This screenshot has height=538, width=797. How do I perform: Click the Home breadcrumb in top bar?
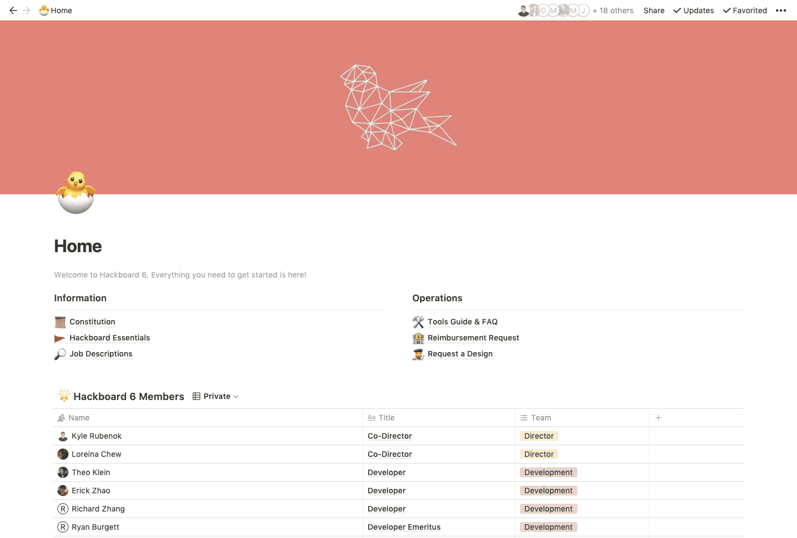(56, 10)
